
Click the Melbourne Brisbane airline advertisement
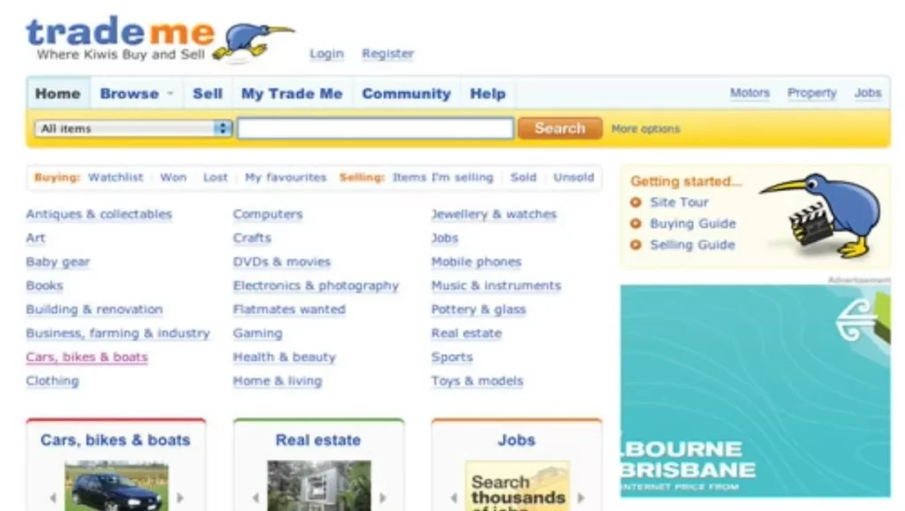point(756,391)
